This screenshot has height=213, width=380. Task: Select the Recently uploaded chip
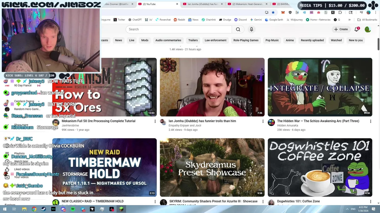tap(312, 40)
